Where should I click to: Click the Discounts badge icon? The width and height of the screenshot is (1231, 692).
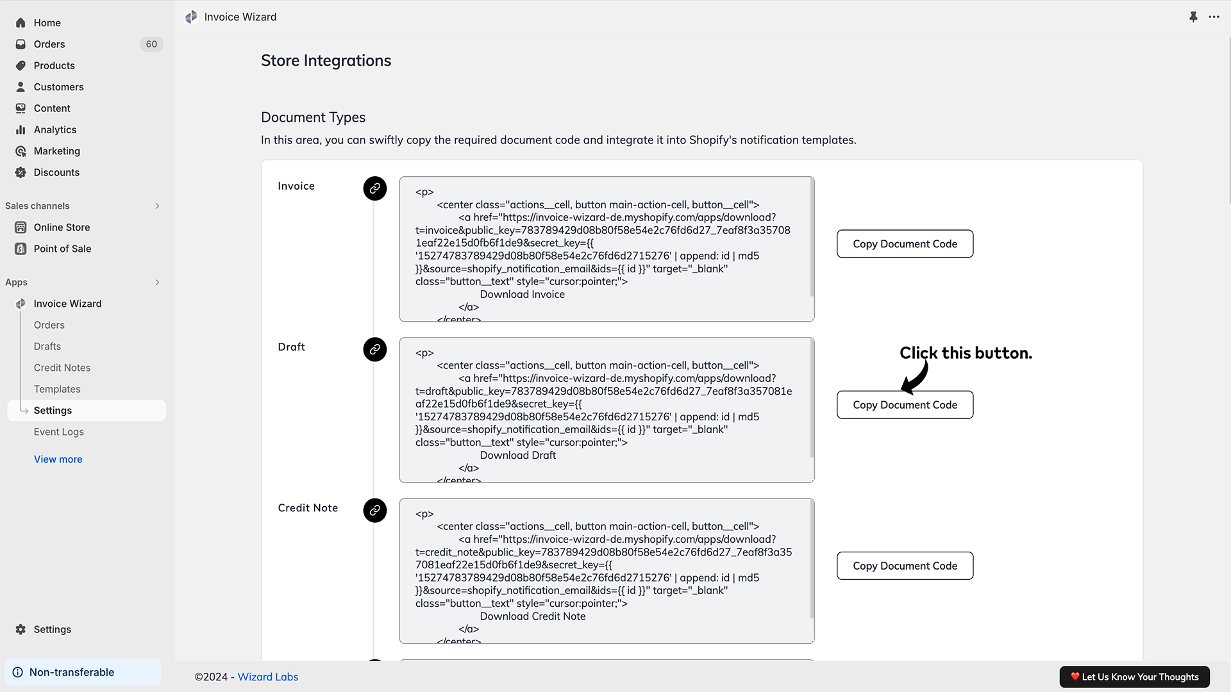click(x=21, y=172)
